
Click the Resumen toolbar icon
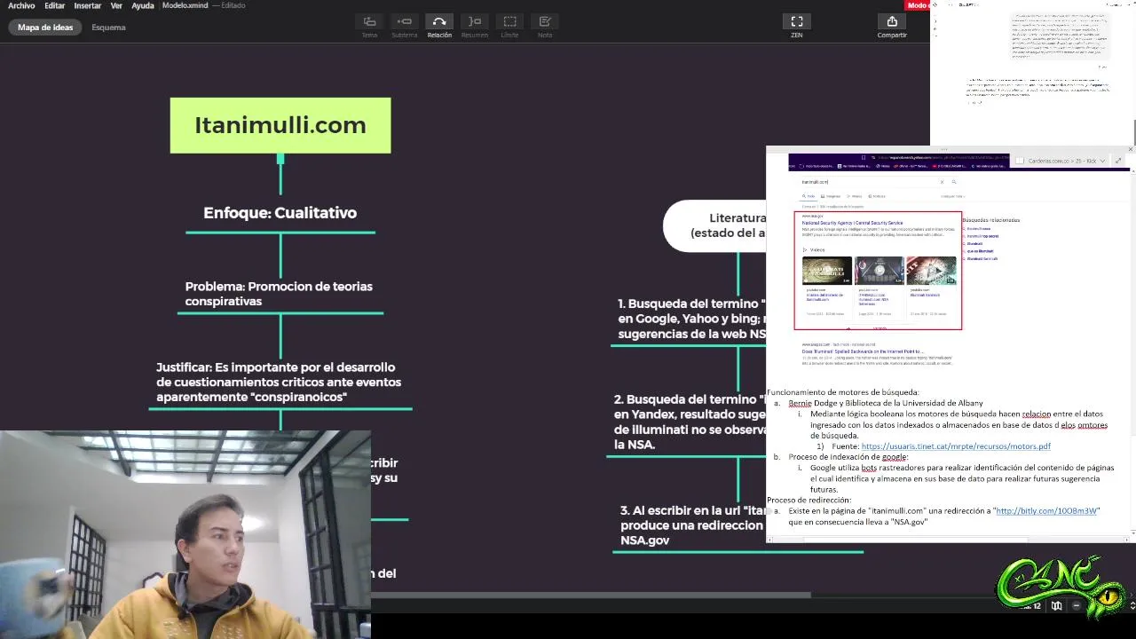coord(475,21)
